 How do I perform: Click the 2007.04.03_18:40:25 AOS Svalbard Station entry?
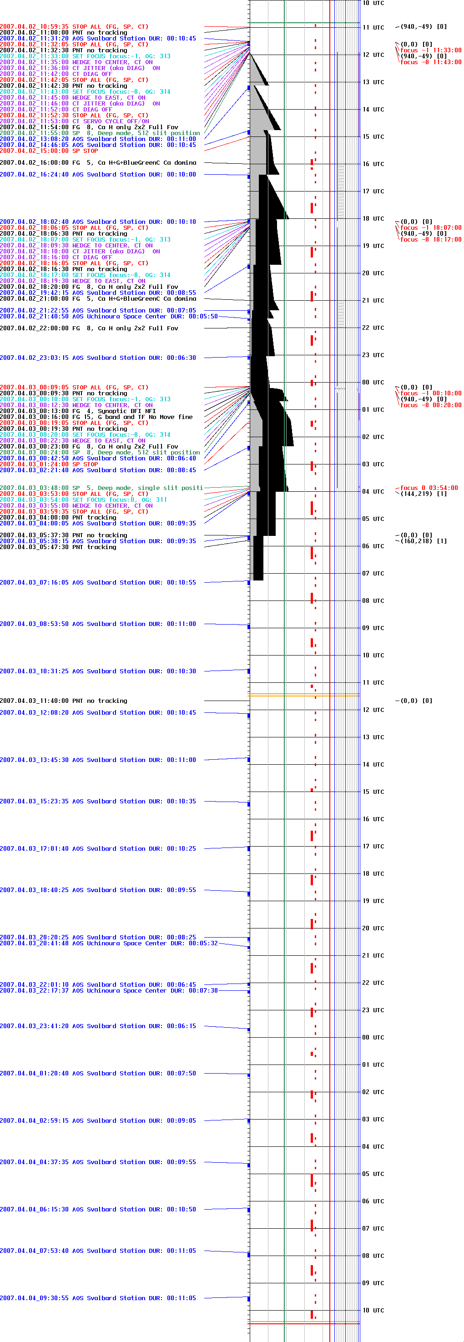coord(98,890)
